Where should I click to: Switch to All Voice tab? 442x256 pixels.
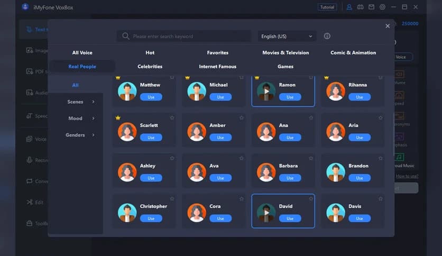click(82, 53)
